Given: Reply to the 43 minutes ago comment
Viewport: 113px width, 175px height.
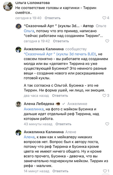Looking at the screenshot, I should pos(63,124).
